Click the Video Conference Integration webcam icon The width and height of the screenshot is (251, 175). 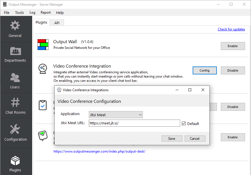click(43, 69)
